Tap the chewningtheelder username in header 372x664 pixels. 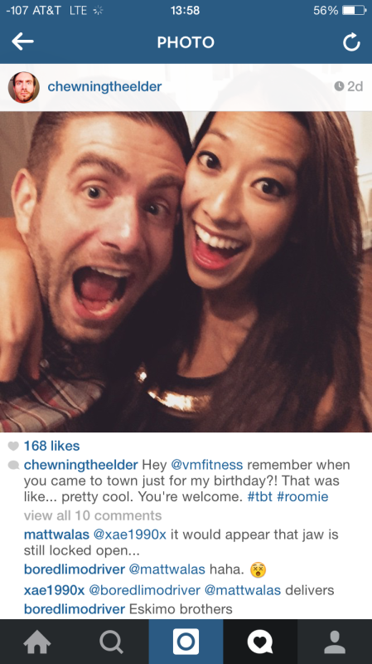click(x=104, y=86)
